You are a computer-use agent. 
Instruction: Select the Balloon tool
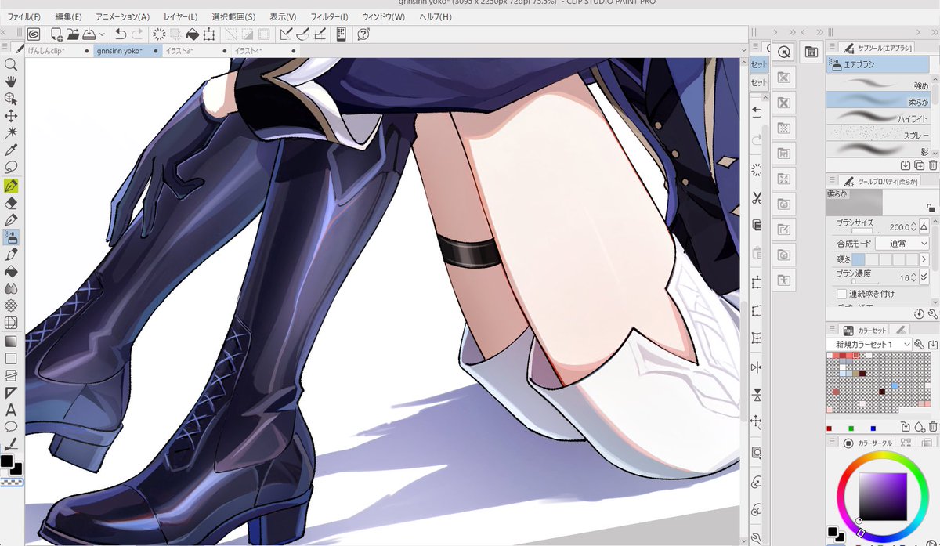11,427
